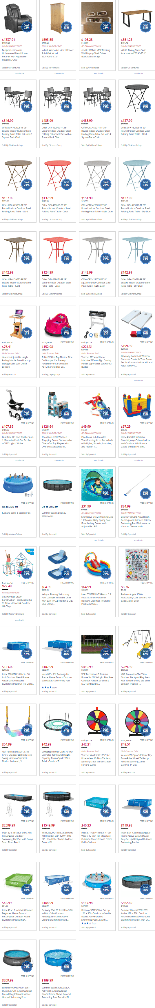Viewport: 155px width, 1008px height.
Task: Click see details under Benjara recliner
Action: [x=19, y=74]
